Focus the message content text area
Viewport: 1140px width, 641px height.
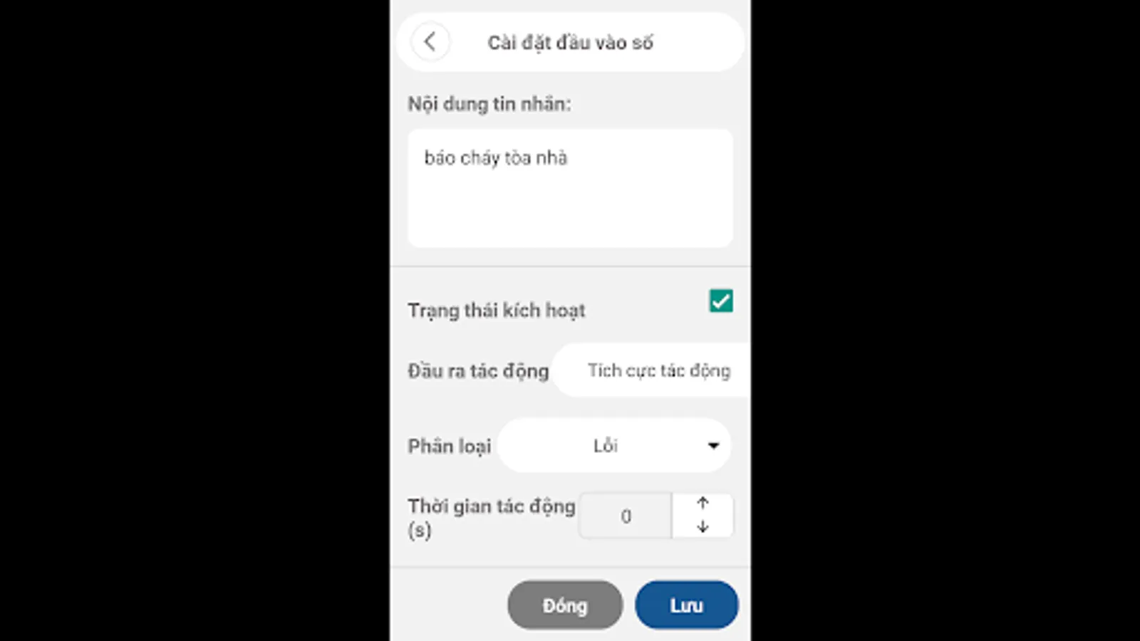click(570, 188)
